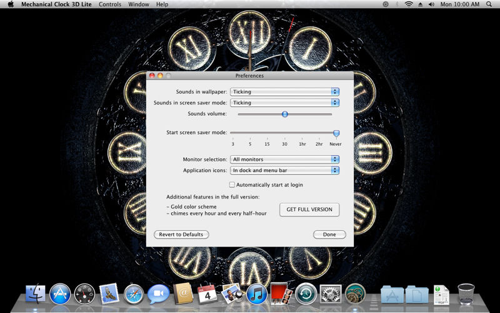Open iChat video bubble icon in dock
Screen dimensions: 500x313
coord(159,294)
